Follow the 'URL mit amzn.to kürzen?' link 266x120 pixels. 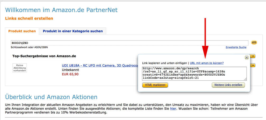coord(207,63)
